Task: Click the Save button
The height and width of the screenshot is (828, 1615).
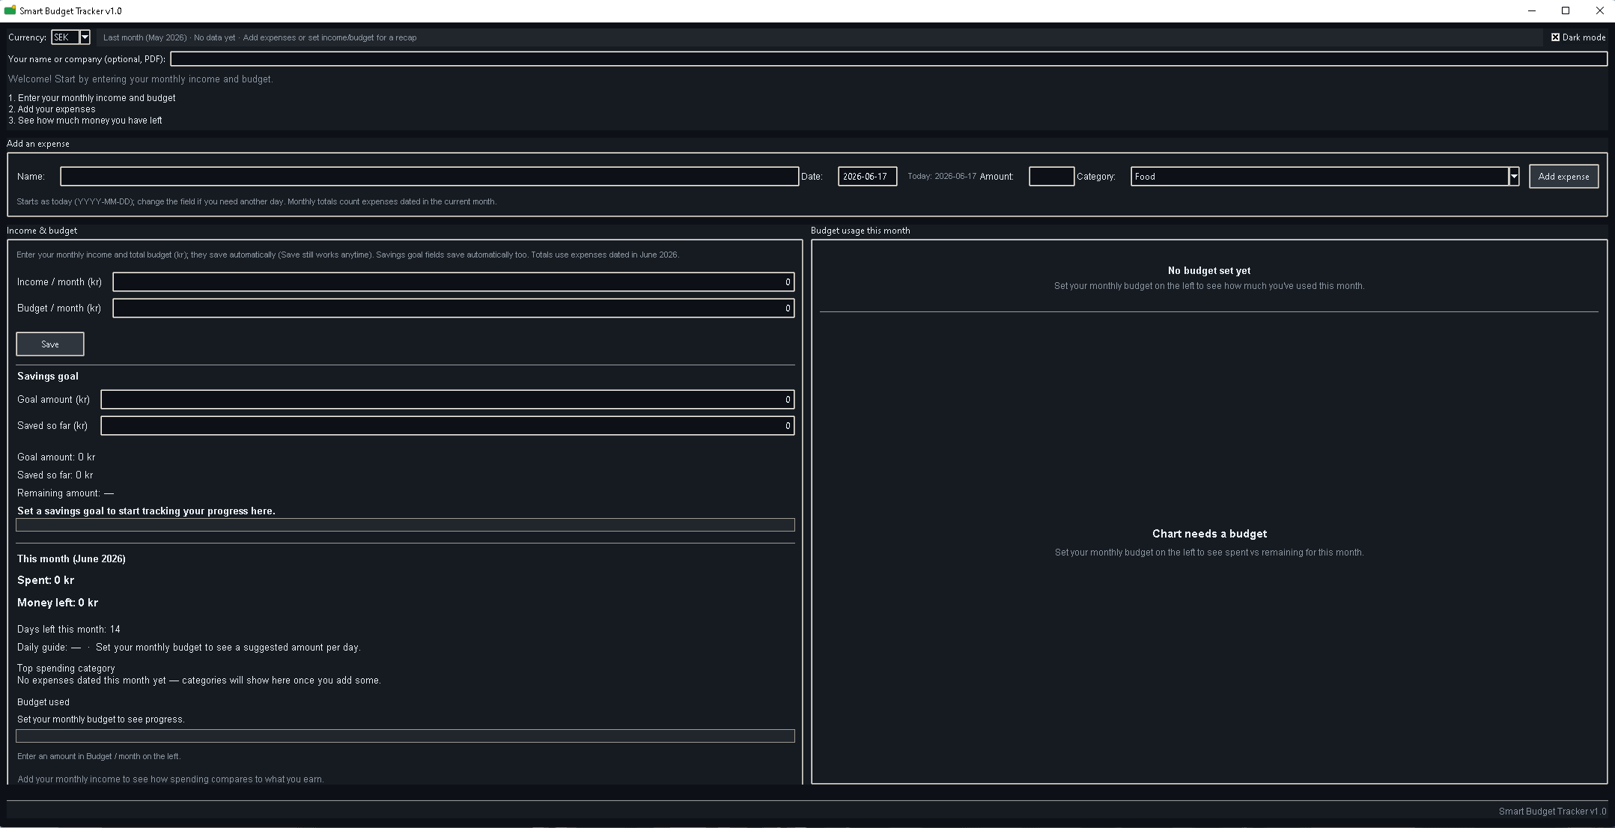Action: point(50,344)
